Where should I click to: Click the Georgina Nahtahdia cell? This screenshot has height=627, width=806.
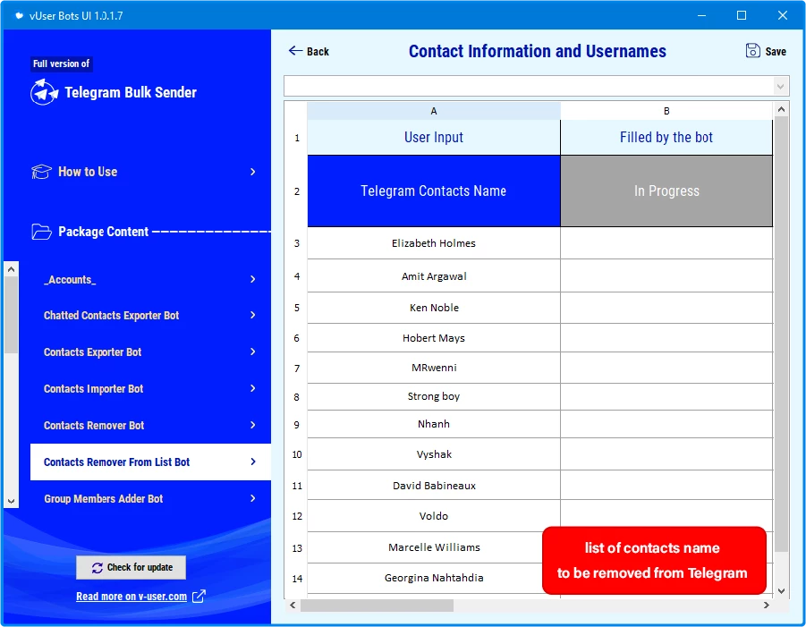(x=434, y=578)
